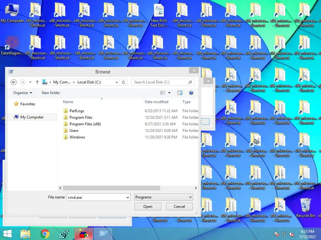Screen dimensions: 321x240
Task: Open the cubes app taskbar icon
Action: tap(64, 234)
